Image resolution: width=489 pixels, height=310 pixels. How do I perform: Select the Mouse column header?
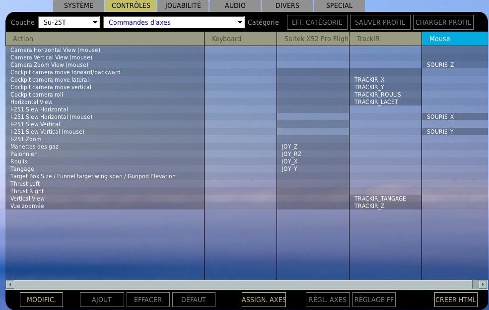click(x=455, y=39)
